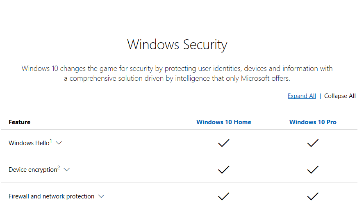The height and width of the screenshot is (205, 364).
Task: Click Windows Hello checkmark under Windows 10 Pro
Action: pos(313,143)
